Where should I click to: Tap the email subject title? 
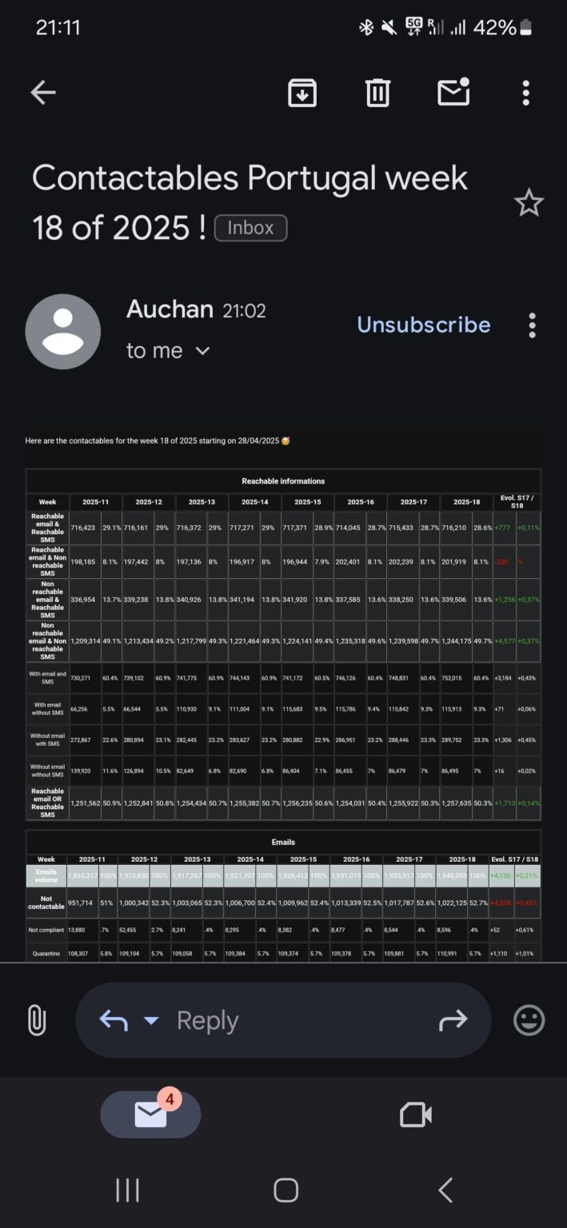(x=250, y=202)
